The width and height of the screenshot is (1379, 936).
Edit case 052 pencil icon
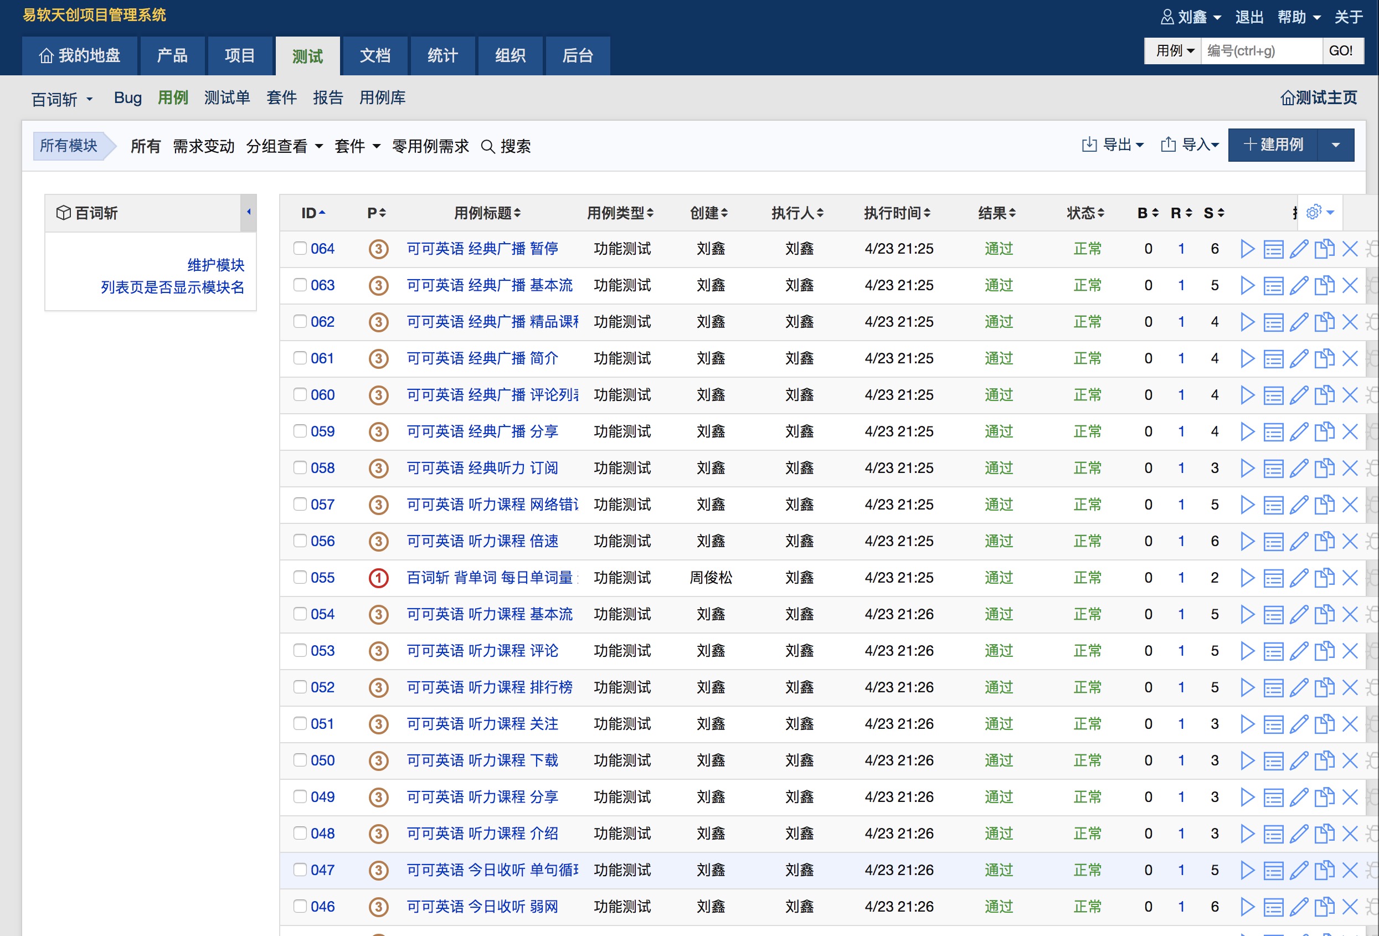[x=1299, y=688]
